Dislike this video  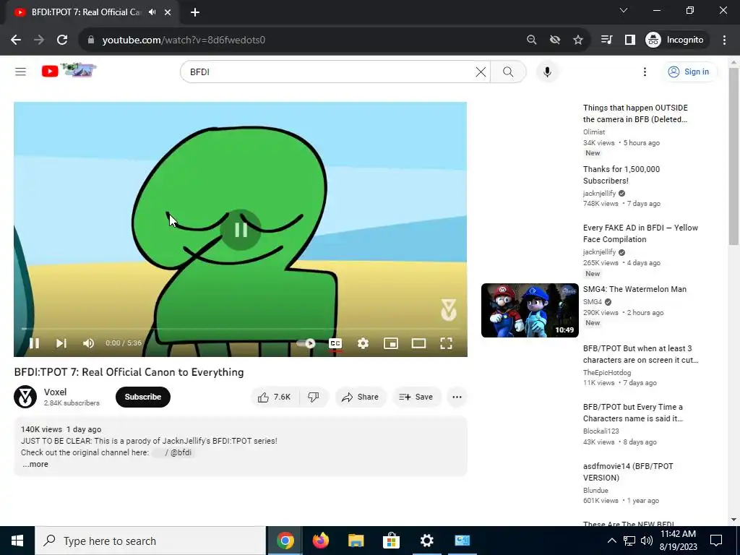pyautogui.click(x=314, y=397)
